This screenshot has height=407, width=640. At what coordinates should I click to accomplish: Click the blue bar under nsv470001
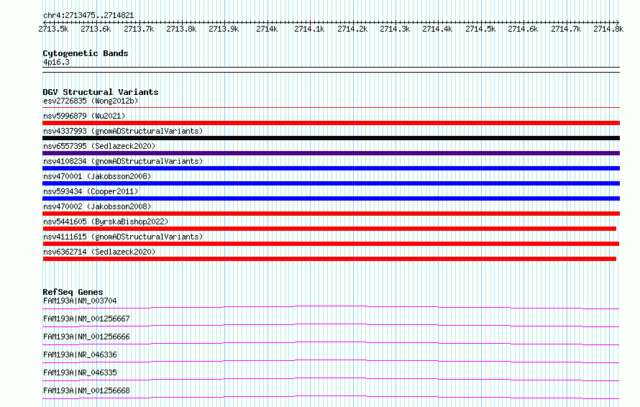click(x=331, y=183)
